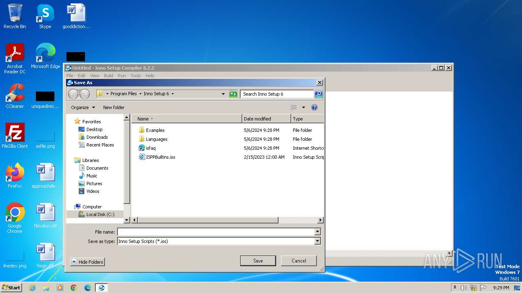Expand the File name dropdown list

(317, 232)
